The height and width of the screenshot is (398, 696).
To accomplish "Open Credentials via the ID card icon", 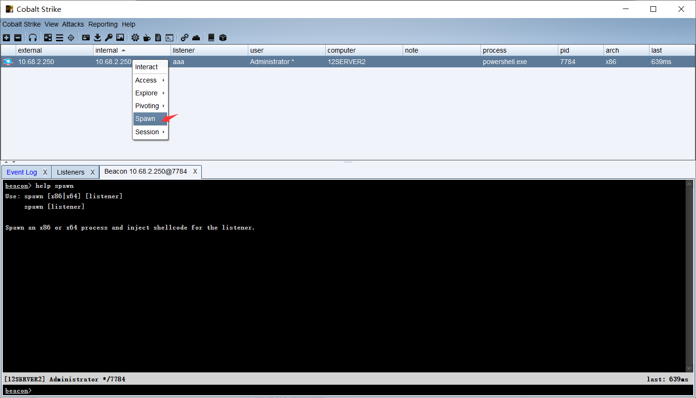I will click(86, 37).
